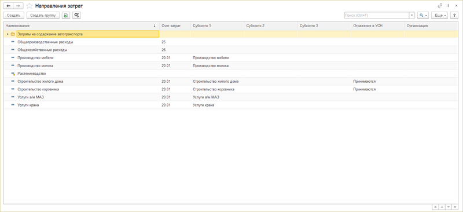This screenshot has height=212, width=463.
Task: Move up one row with up arrow
Action: (x=442, y=207)
